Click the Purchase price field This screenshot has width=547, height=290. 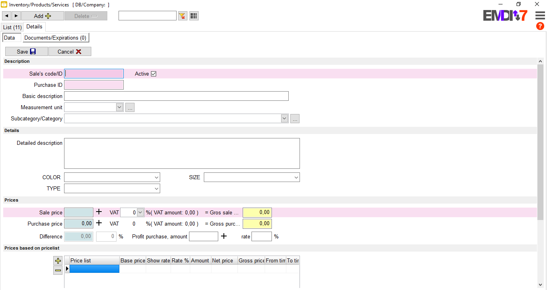(x=78, y=224)
